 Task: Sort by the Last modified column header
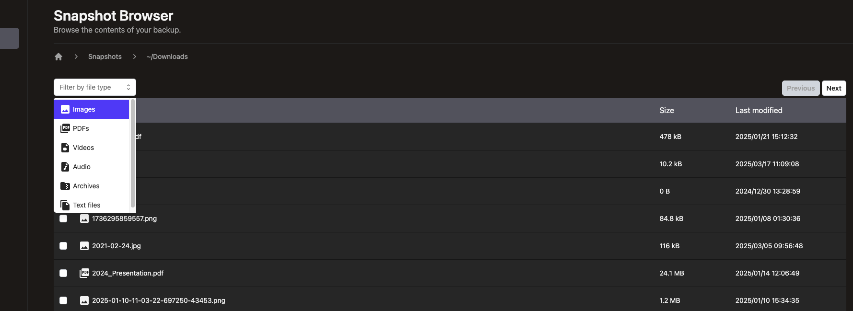pyautogui.click(x=759, y=110)
